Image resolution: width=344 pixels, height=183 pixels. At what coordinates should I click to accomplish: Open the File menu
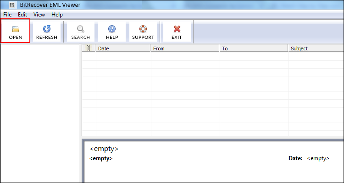click(x=7, y=15)
